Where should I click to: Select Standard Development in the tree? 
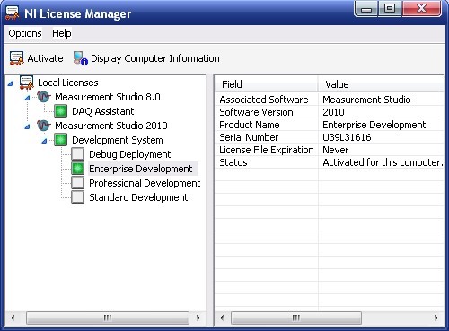click(138, 197)
